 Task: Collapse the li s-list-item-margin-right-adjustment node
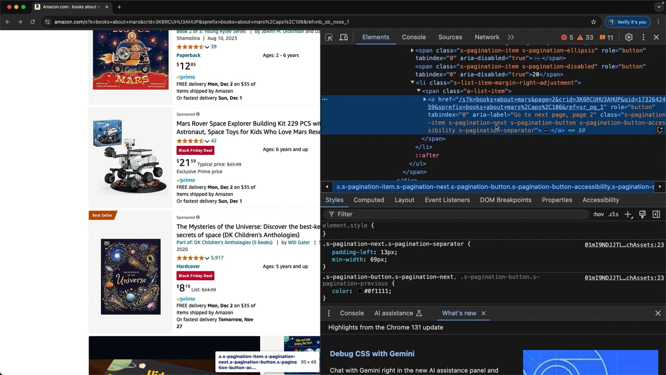(x=412, y=82)
